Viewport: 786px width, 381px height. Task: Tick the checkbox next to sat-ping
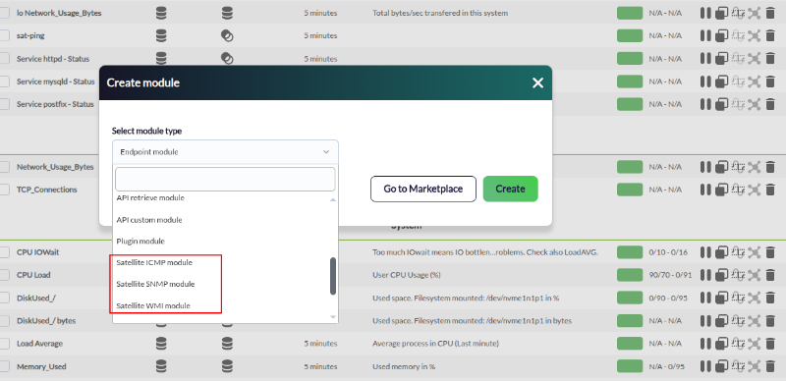[4, 35]
